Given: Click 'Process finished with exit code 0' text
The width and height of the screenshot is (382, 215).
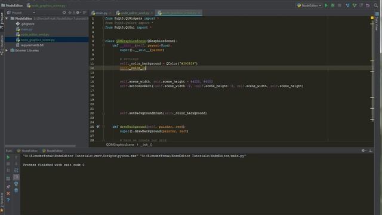Looking at the screenshot, I should click(x=54, y=165).
